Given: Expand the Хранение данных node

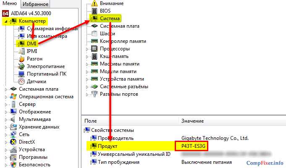Looking at the screenshot, I should (x=6, y=127).
